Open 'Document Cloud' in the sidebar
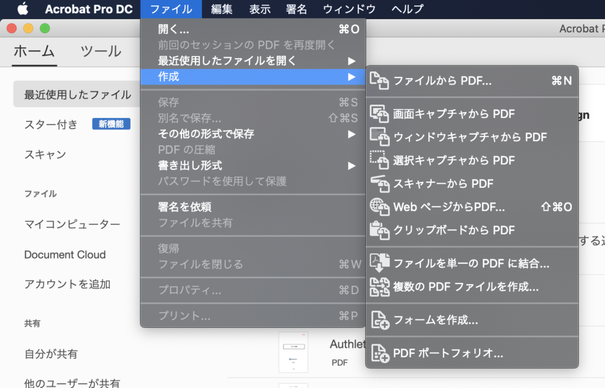 click(x=65, y=255)
